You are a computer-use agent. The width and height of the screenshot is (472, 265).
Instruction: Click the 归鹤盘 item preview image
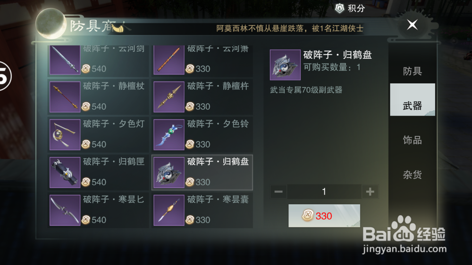click(x=285, y=65)
